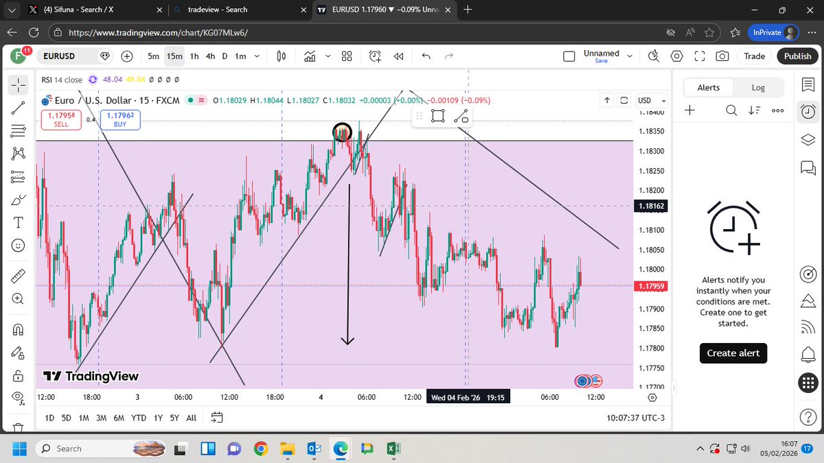The width and height of the screenshot is (824, 463).
Task: Toggle magnet mode for drawings
Action: click(x=19, y=329)
